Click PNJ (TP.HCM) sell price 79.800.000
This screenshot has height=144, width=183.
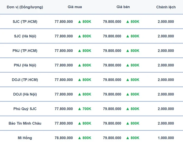pos(112,51)
